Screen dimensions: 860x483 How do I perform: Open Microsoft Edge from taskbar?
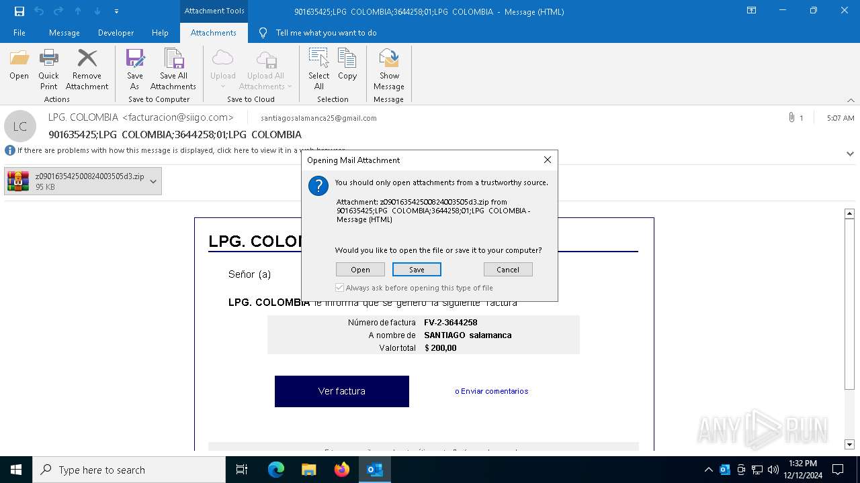[276, 470]
